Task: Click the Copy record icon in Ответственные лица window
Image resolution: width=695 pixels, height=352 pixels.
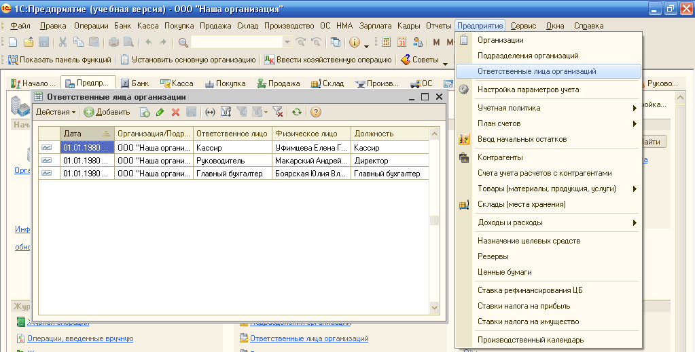Action: [145, 112]
